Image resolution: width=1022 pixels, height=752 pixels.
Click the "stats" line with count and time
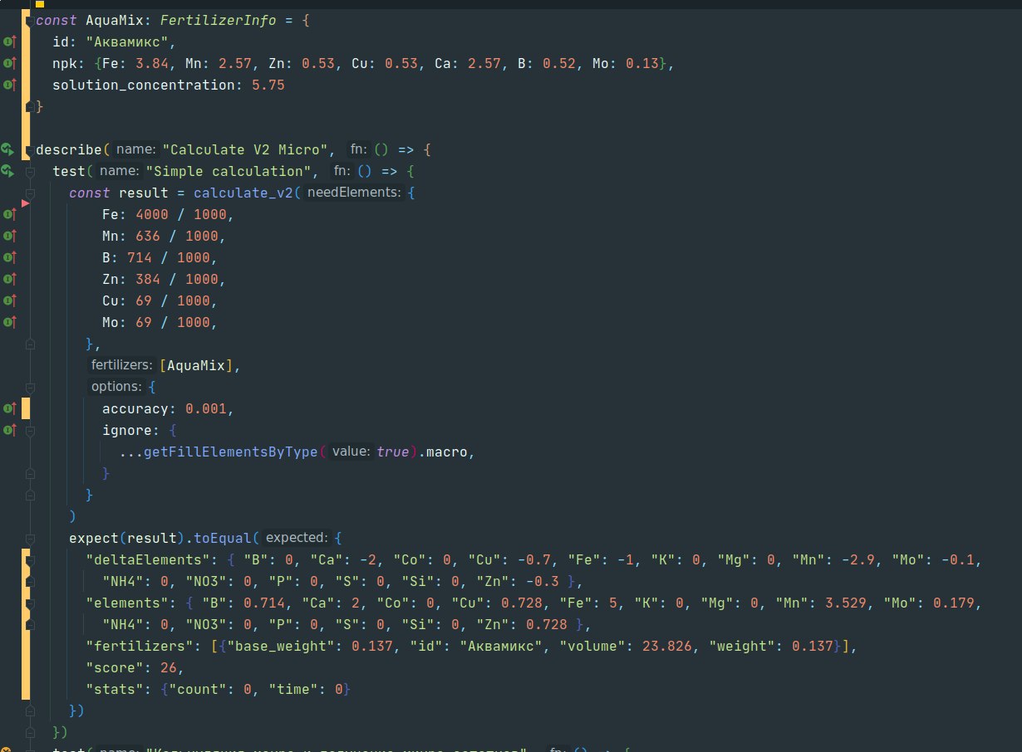(x=219, y=689)
